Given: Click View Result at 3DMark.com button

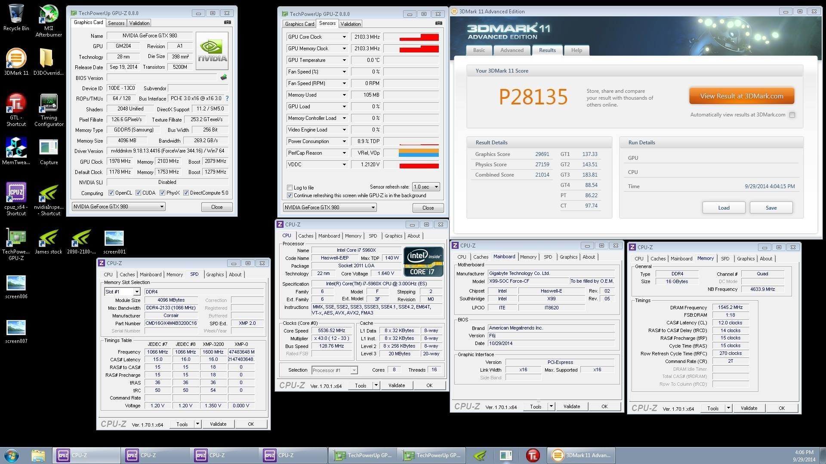Looking at the screenshot, I should pos(741,96).
